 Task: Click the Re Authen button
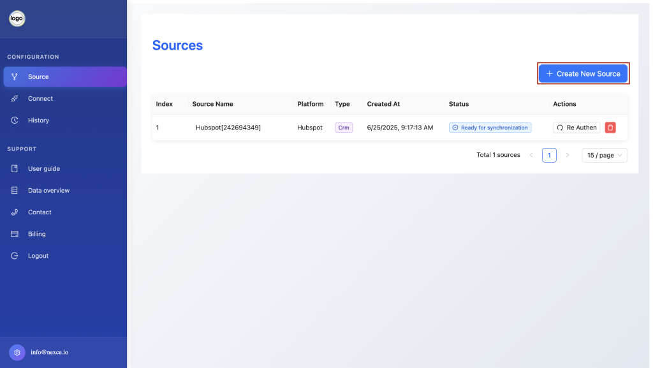[576, 128]
